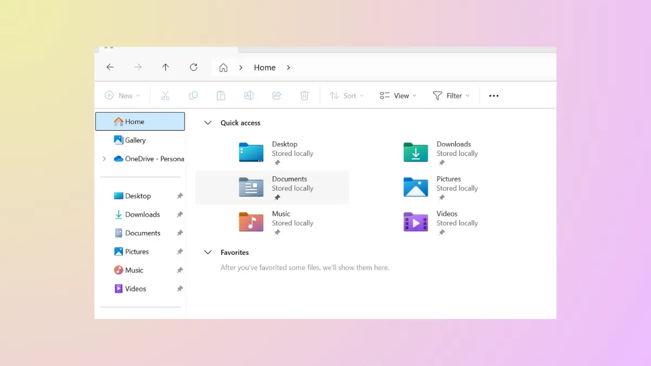Select the Cut icon in the toolbar

coord(165,95)
